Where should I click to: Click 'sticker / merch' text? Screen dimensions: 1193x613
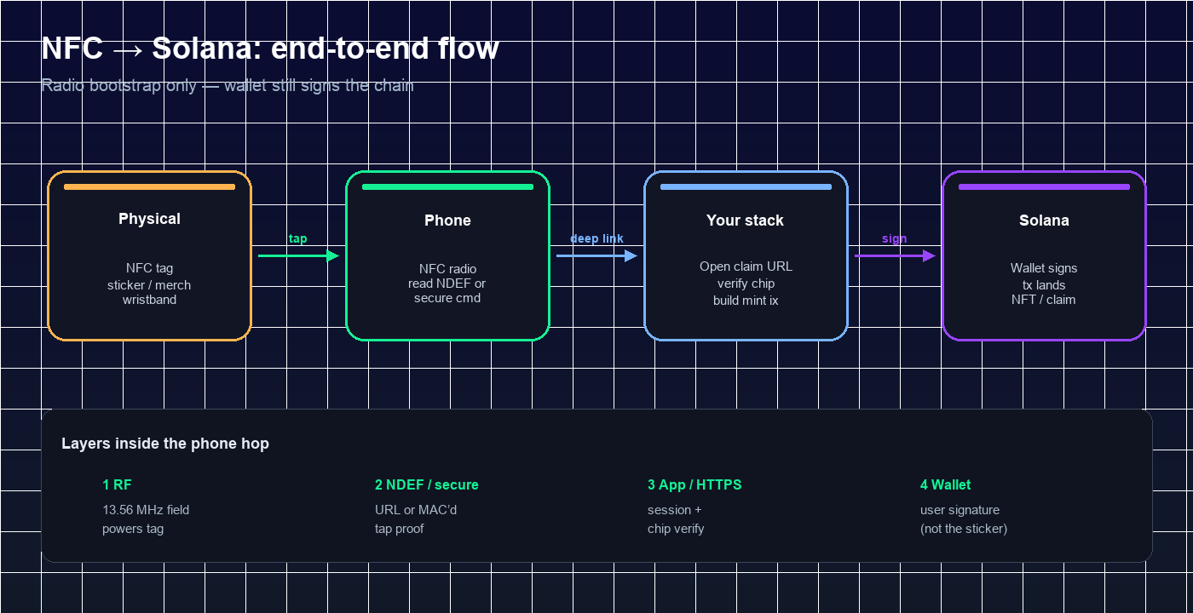point(149,285)
